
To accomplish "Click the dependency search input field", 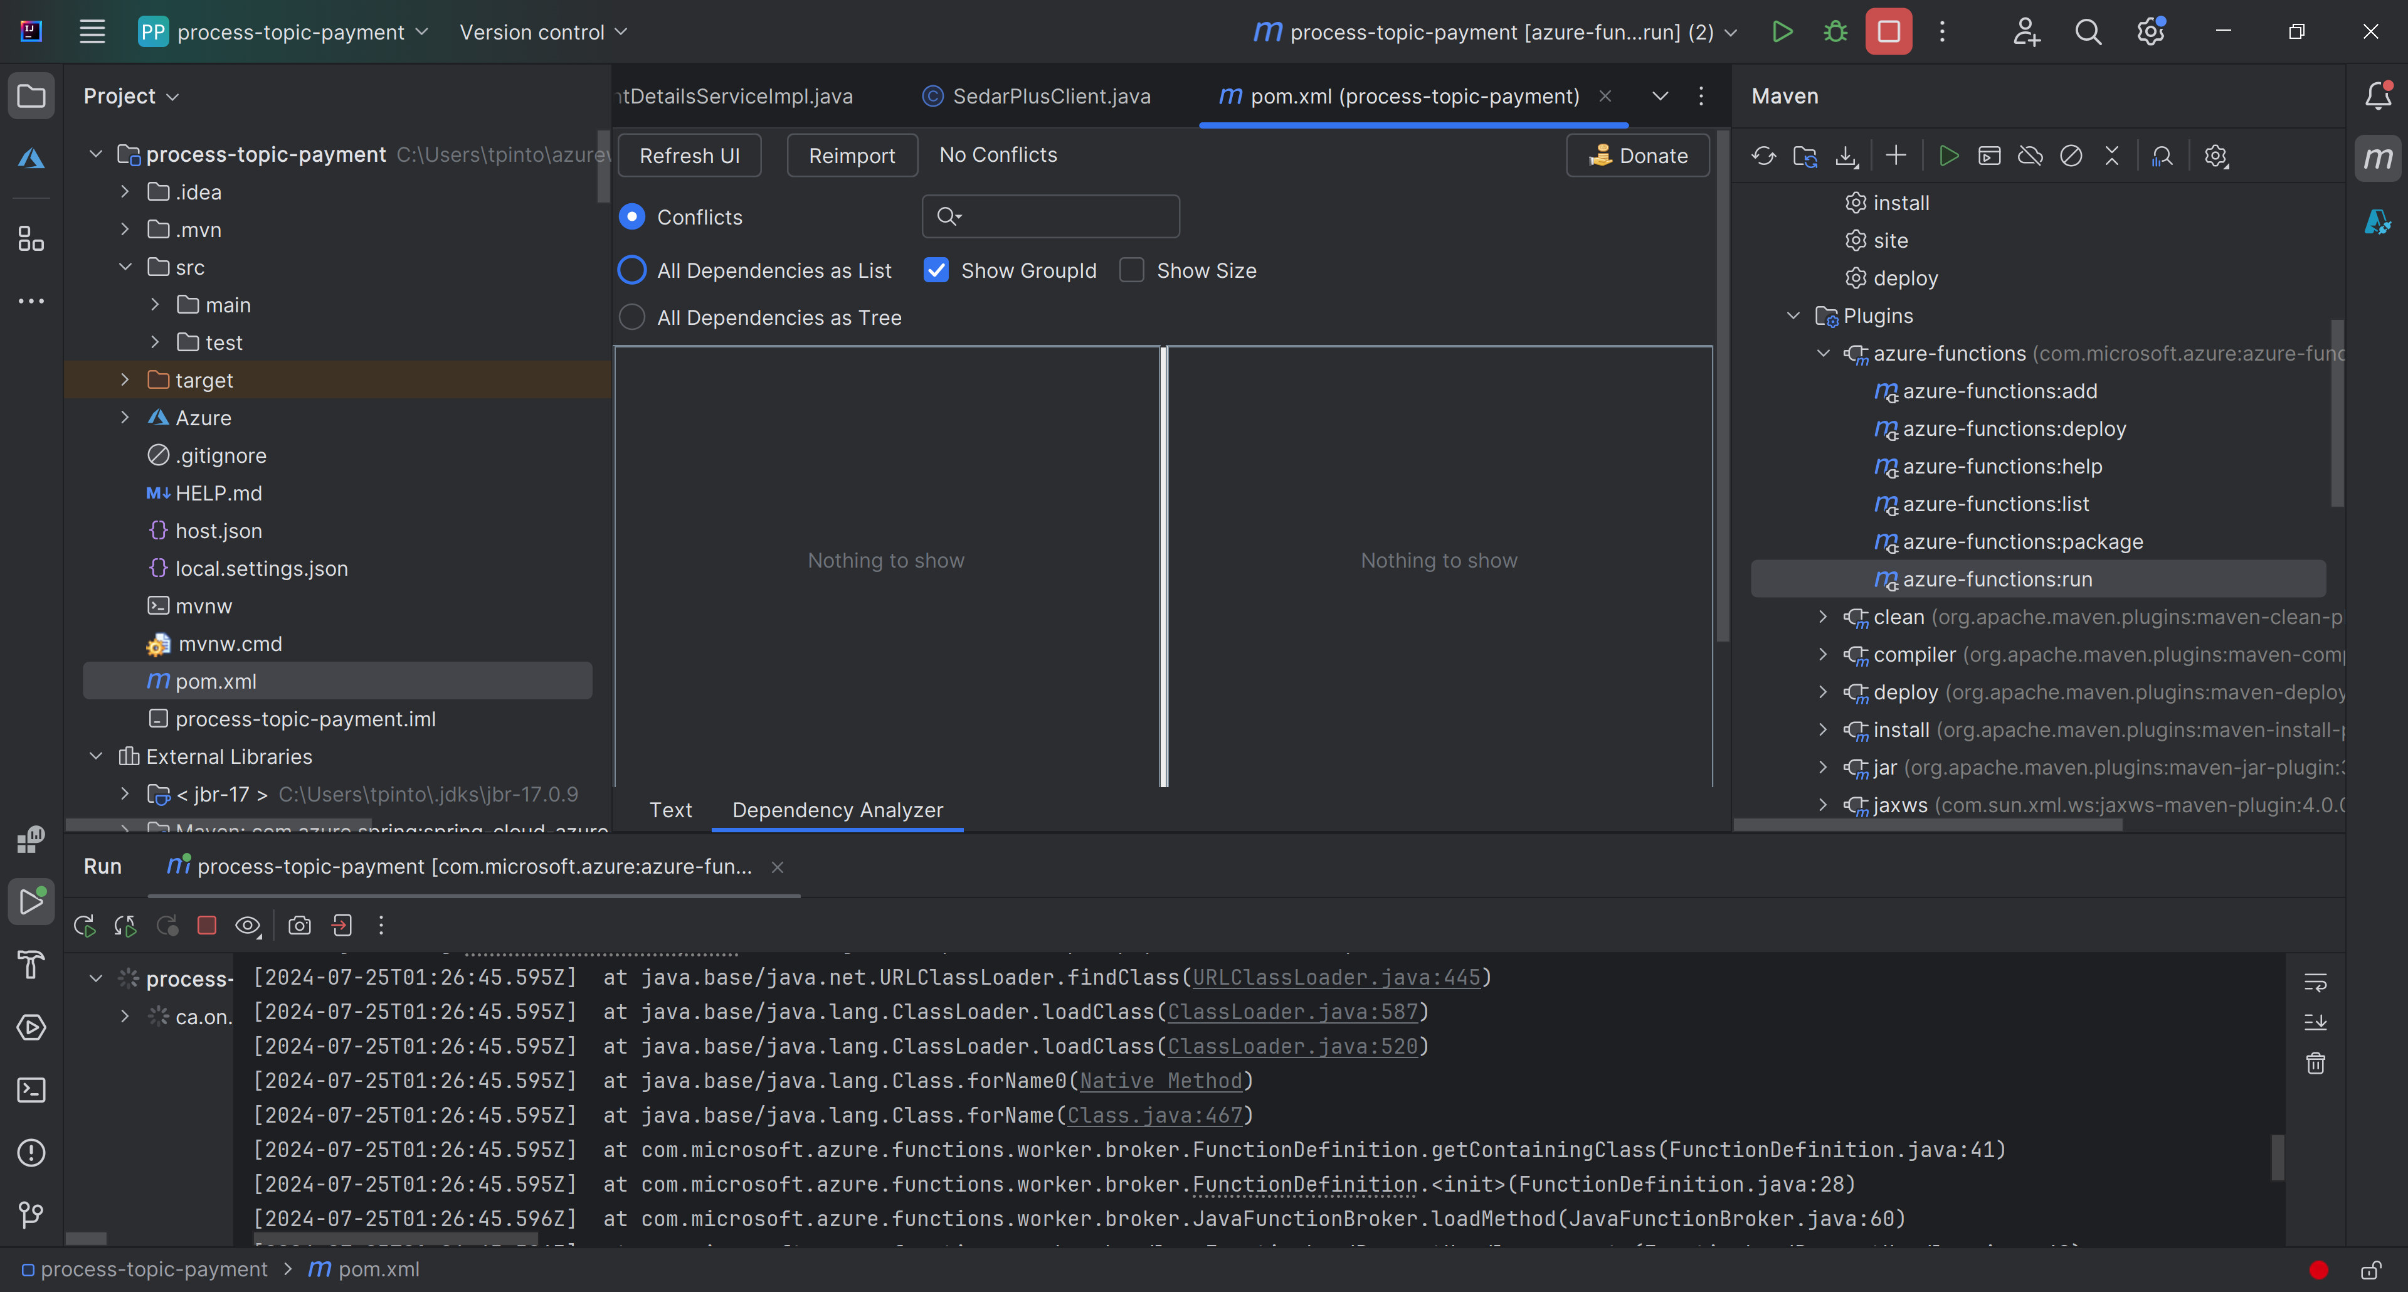I will (1051, 216).
